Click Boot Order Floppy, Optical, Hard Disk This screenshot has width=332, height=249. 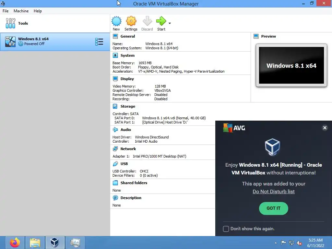coord(158,67)
